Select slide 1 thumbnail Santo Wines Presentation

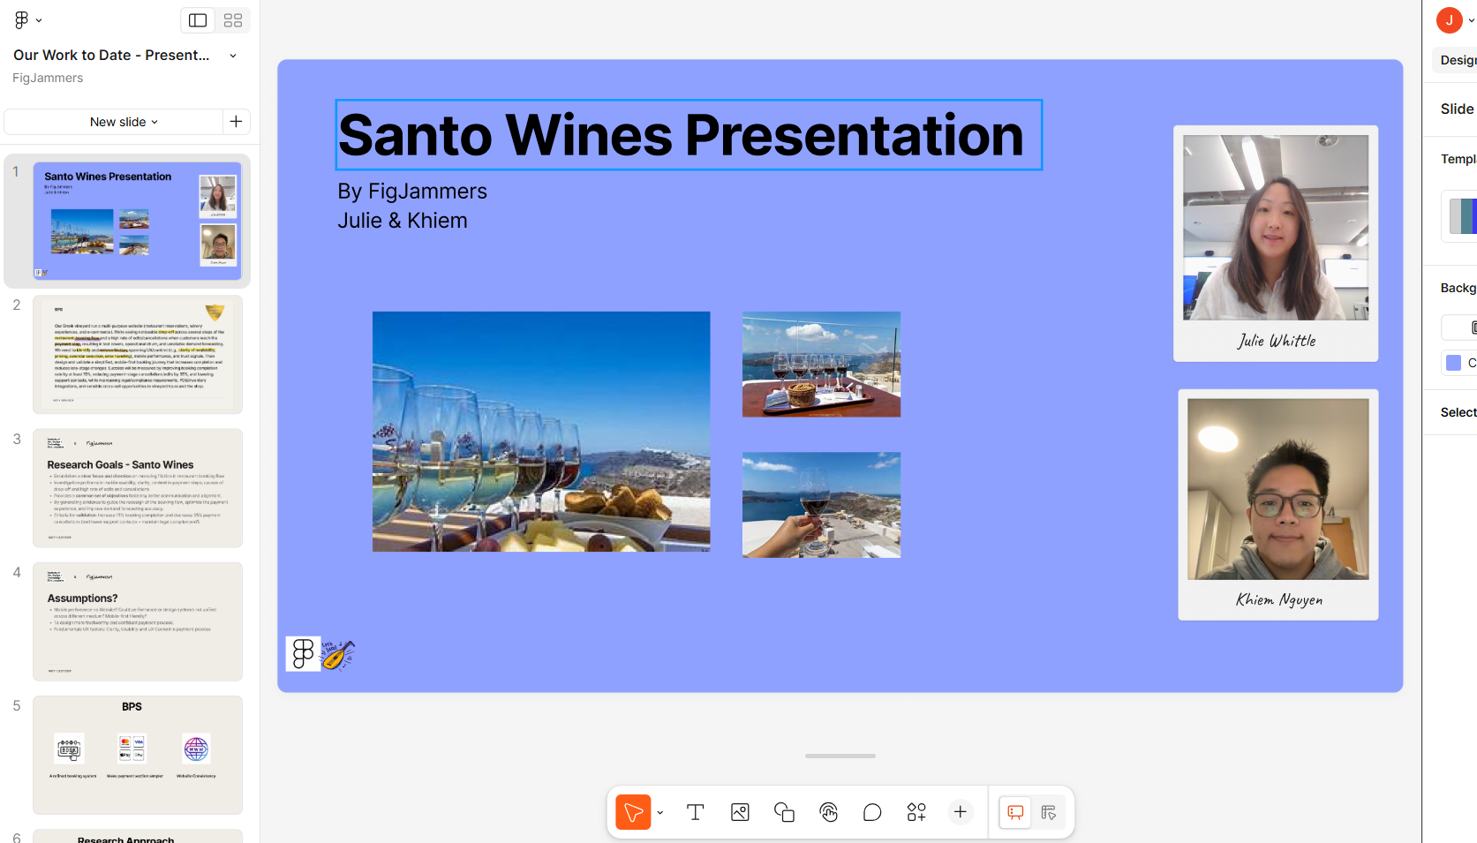(138, 221)
